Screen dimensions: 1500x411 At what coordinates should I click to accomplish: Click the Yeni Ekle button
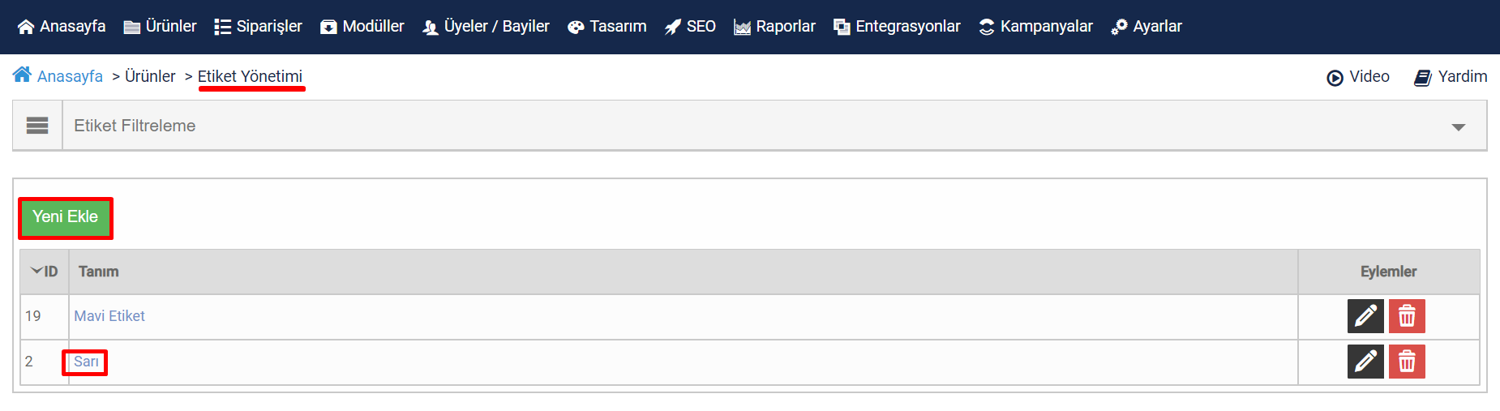click(x=66, y=217)
